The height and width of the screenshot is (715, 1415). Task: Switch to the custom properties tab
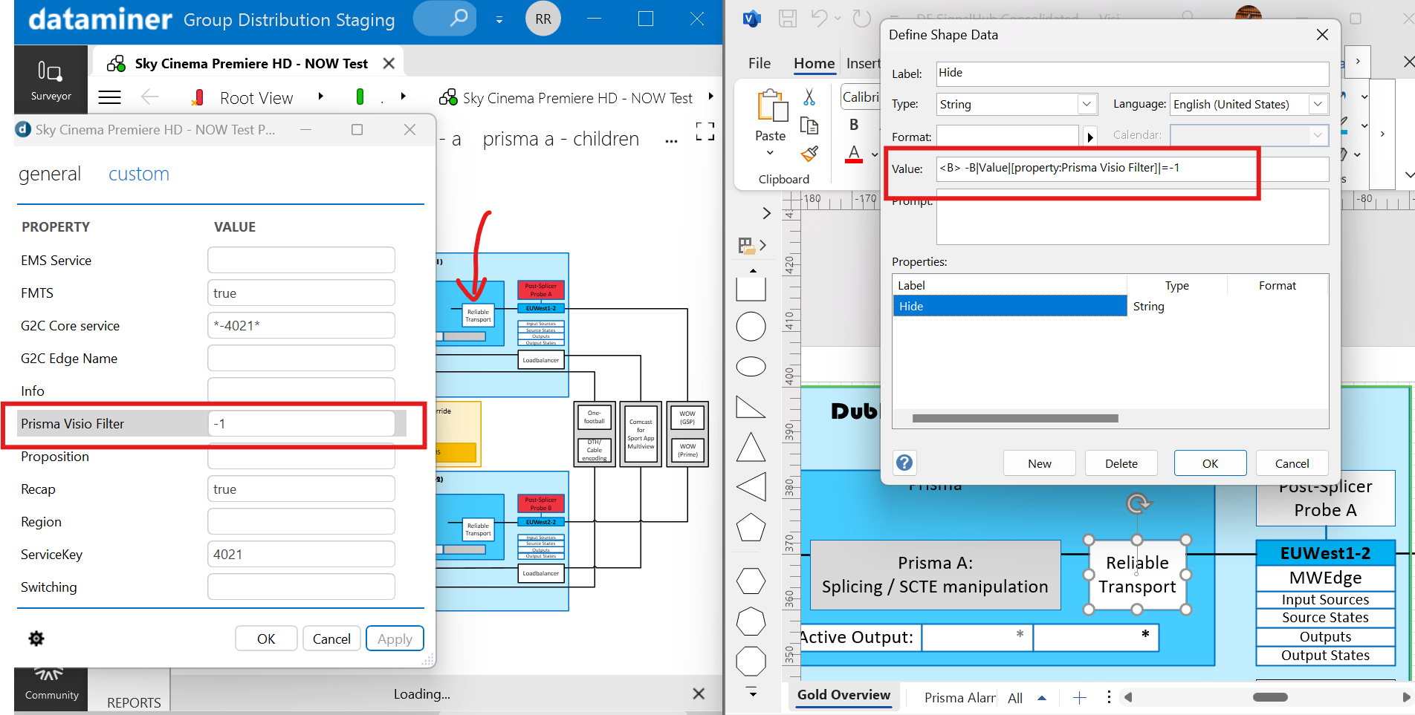(x=139, y=174)
